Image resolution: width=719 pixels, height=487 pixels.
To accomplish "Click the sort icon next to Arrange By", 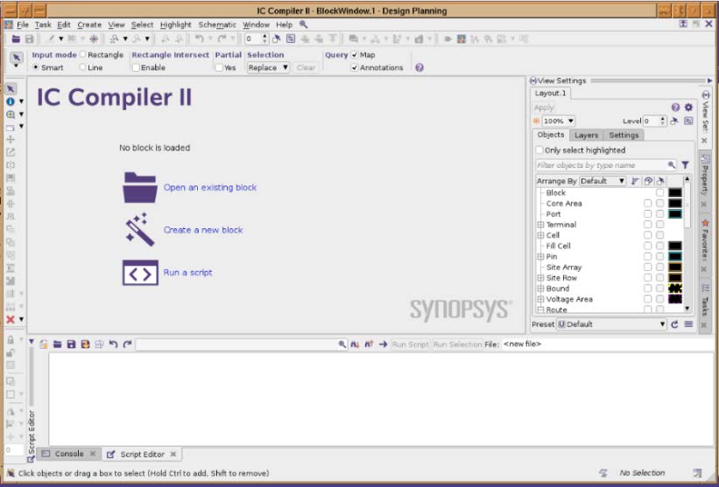I will point(635,181).
